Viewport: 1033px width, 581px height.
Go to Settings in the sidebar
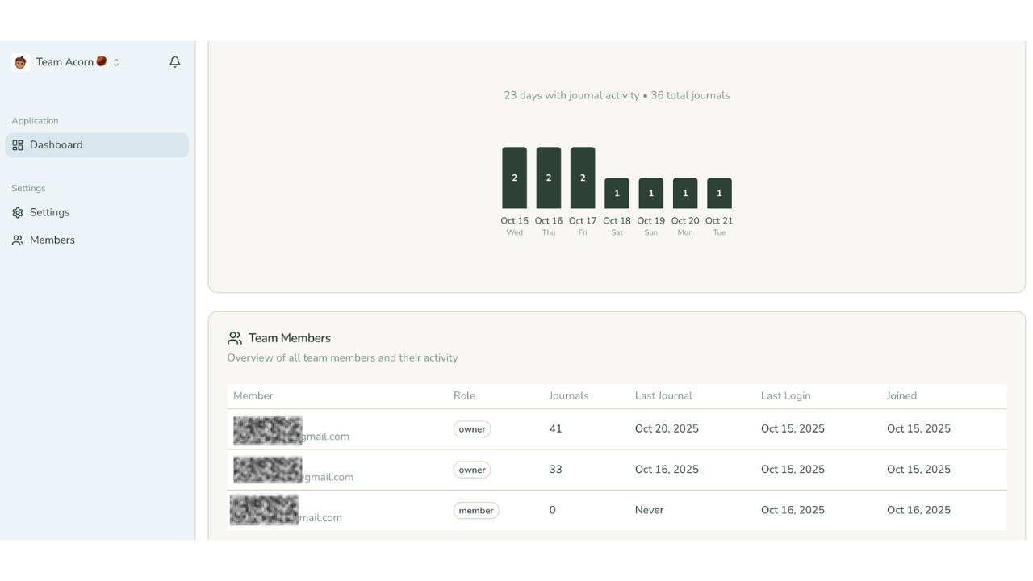click(x=97, y=212)
